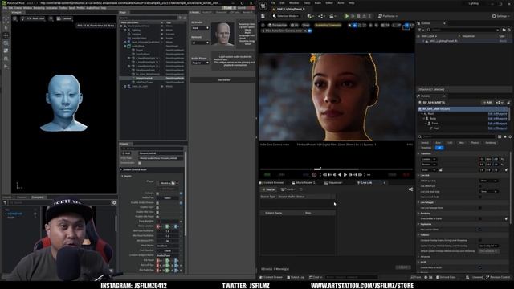Click the Perspective button in Unreal viewport
514x289 pixels.
[277, 25]
